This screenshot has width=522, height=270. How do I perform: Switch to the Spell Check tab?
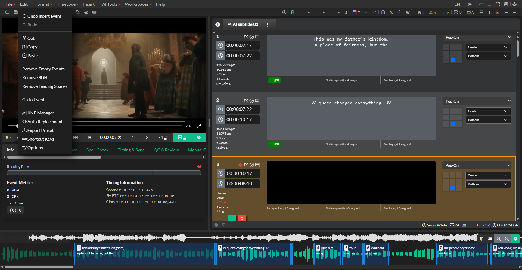(x=97, y=150)
